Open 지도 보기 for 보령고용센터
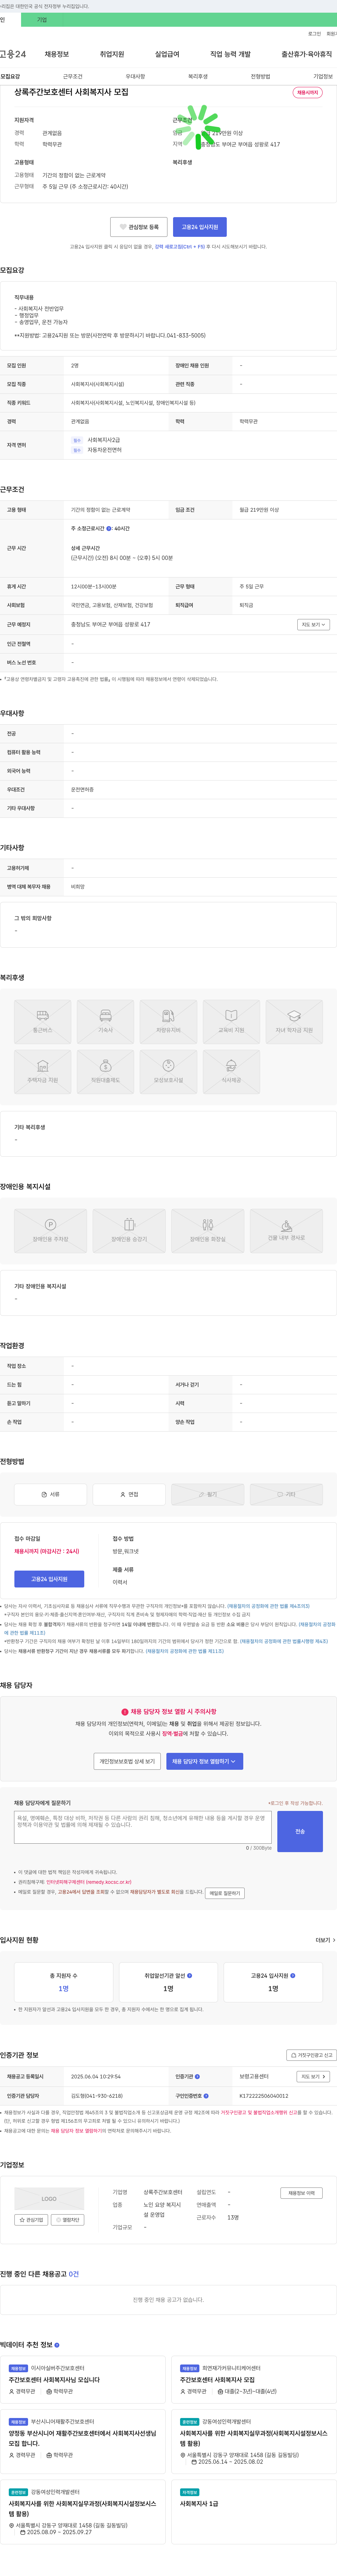This screenshot has width=337, height=2576. (x=313, y=2077)
